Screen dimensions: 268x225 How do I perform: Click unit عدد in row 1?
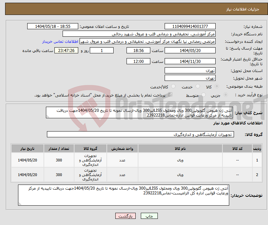122,160
